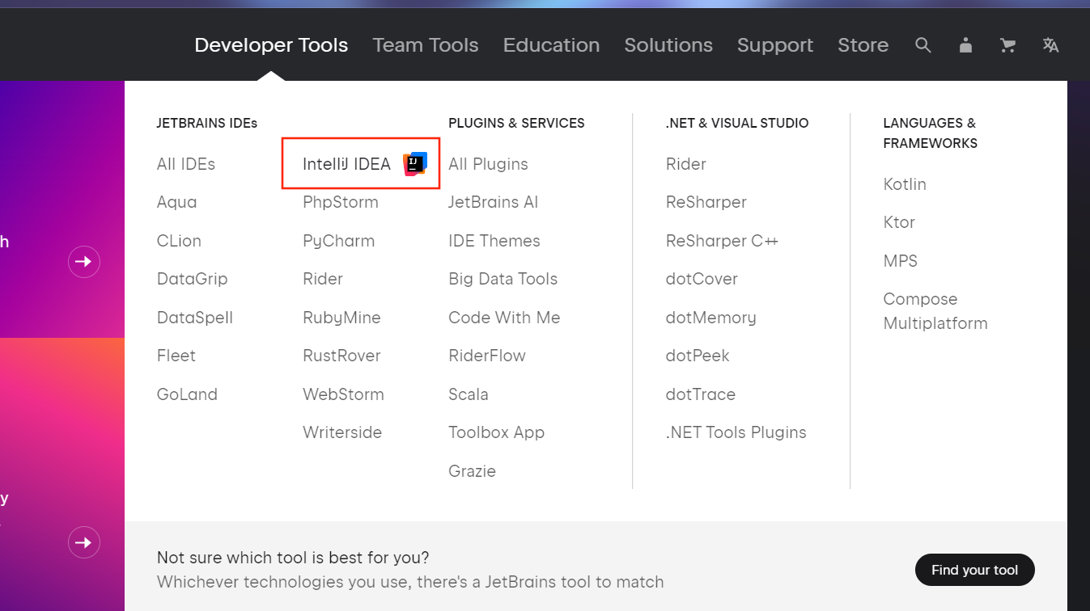Click 'Whichever technologies you use' subtitle text
This screenshot has width=1090, height=611.
[x=410, y=582]
